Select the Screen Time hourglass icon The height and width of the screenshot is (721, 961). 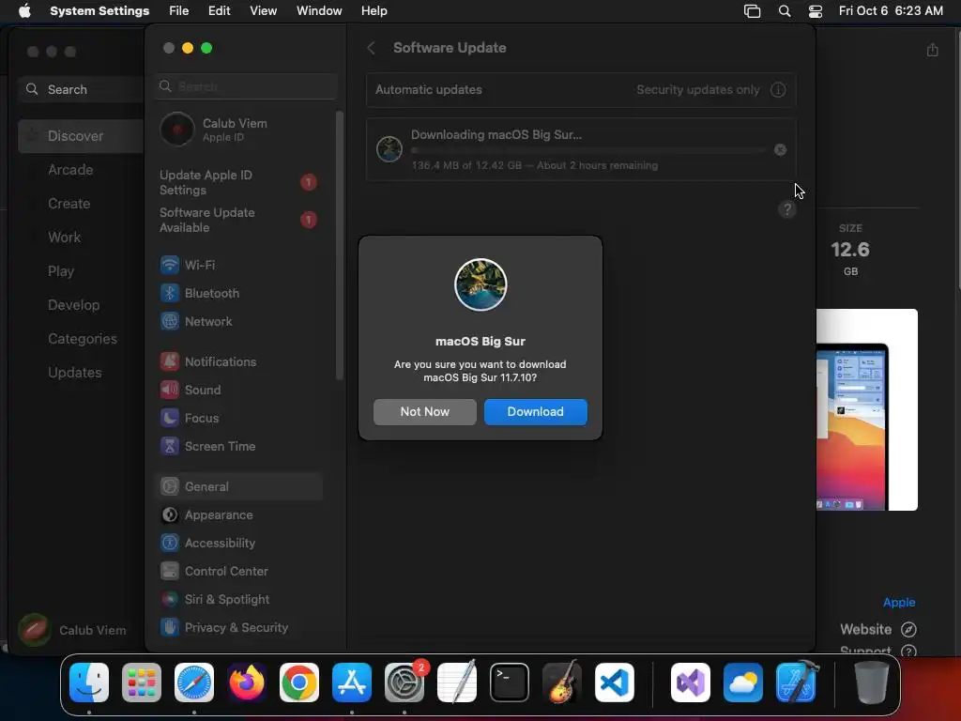coord(170,446)
